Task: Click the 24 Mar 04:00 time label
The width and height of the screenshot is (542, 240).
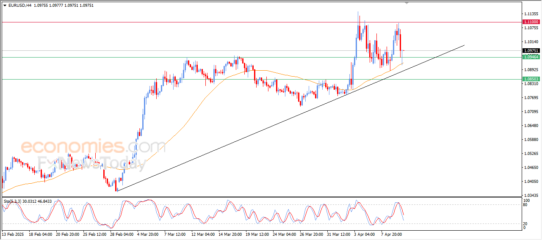Action: click(285, 234)
